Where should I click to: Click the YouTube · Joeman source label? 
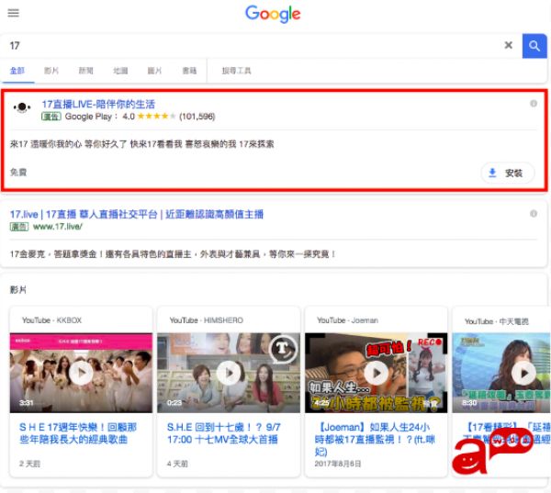(347, 320)
